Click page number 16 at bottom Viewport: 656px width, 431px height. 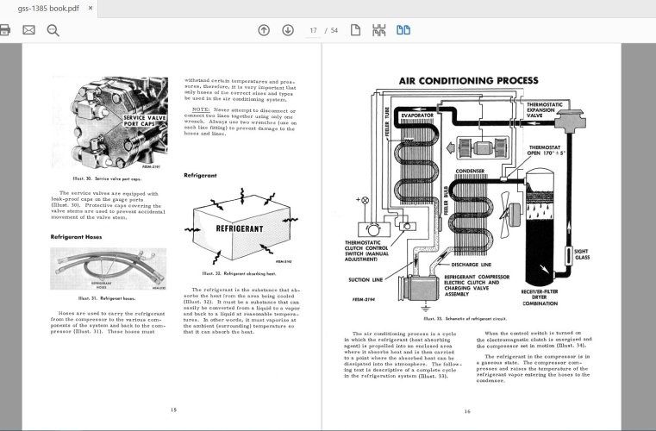click(x=467, y=411)
